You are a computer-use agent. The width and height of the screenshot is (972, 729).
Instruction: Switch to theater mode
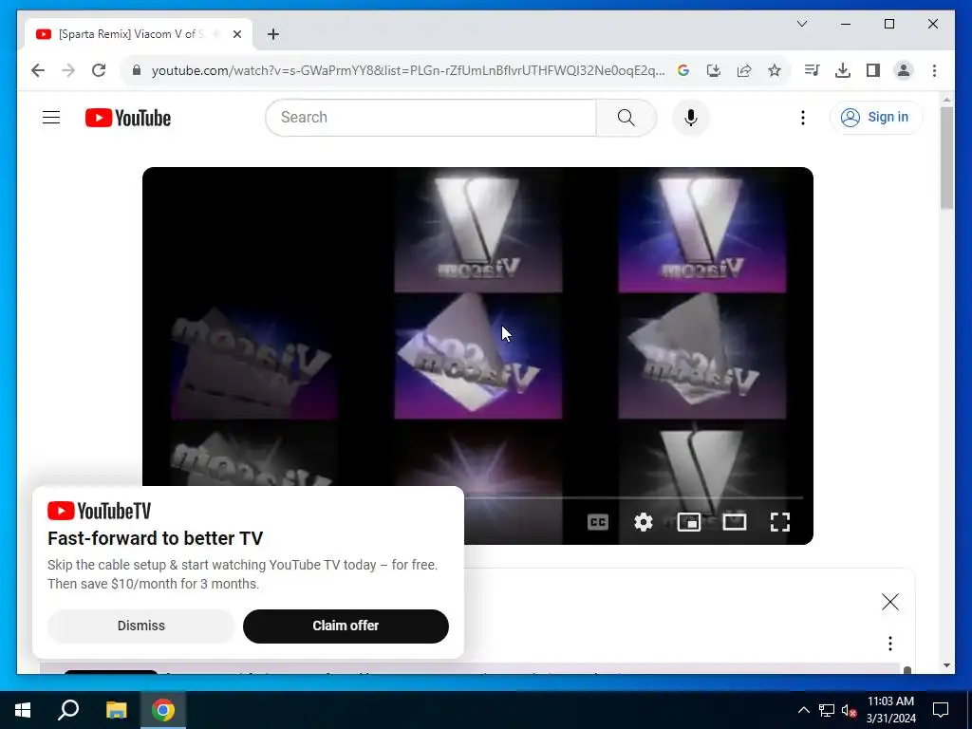point(735,522)
